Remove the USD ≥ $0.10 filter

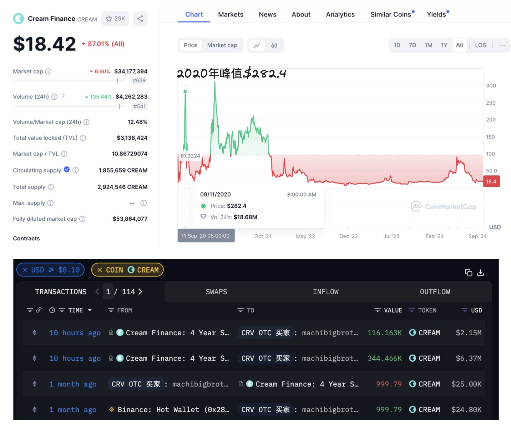click(x=25, y=270)
